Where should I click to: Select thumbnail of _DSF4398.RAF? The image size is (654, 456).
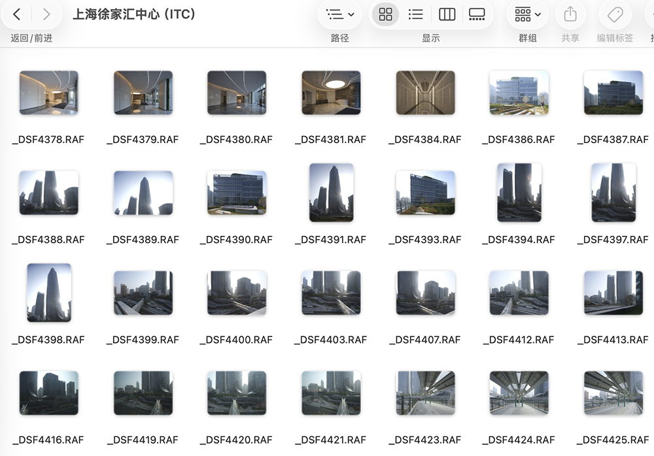point(49,293)
